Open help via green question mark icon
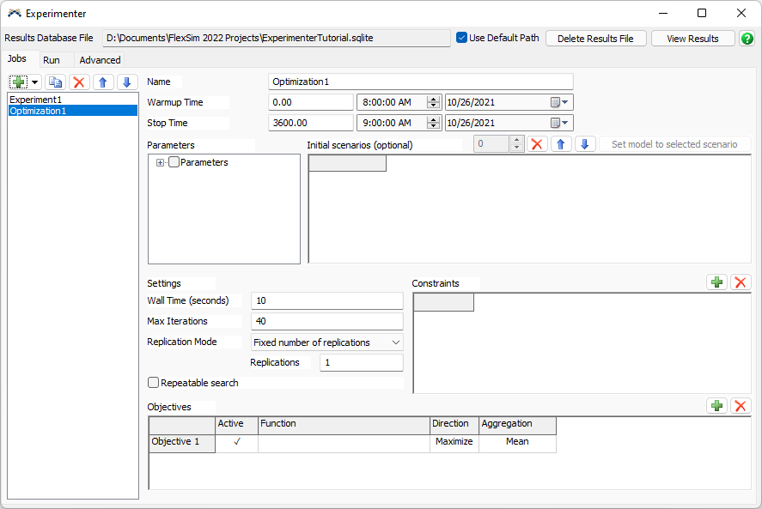Screen dimensions: 762x509 747,39
